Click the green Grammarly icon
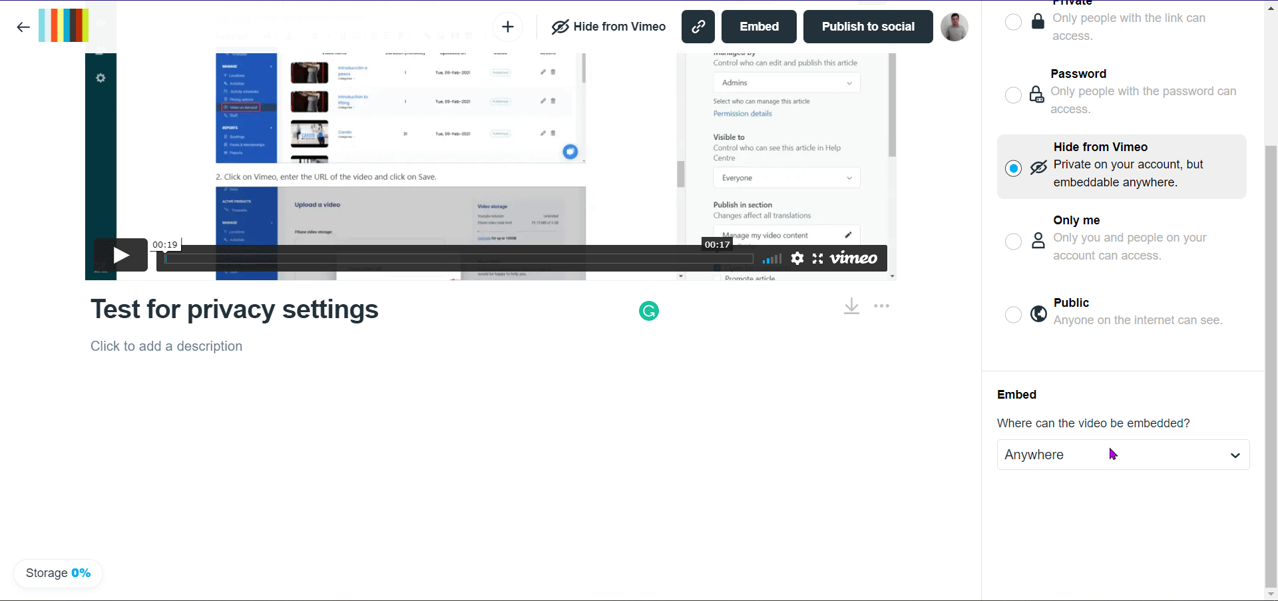The image size is (1278, 601). click(x=649, y=311)
